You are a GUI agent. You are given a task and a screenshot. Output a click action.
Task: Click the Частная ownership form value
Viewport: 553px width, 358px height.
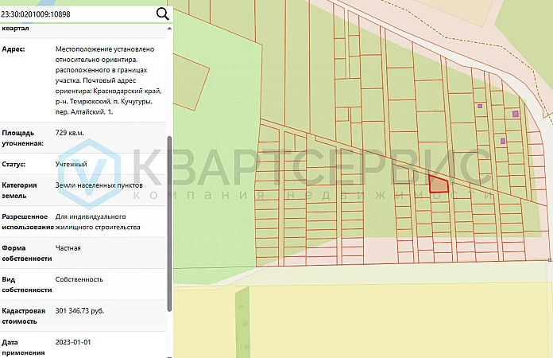68,248
